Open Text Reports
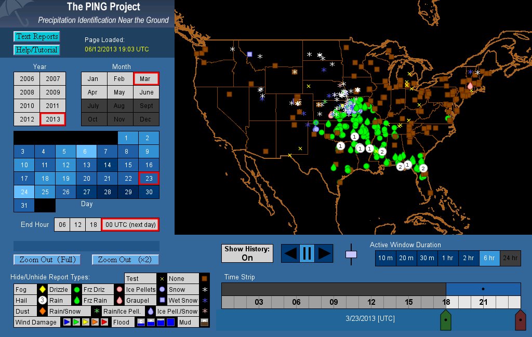 click(x=36, y=36)
